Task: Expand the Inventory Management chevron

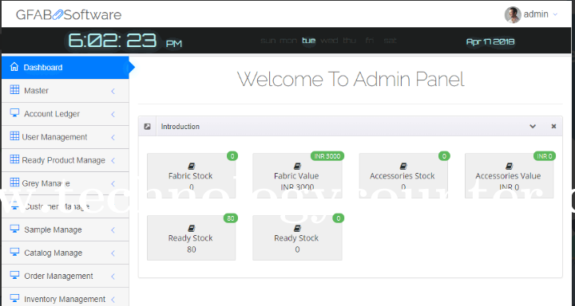Action: [113, 299]
